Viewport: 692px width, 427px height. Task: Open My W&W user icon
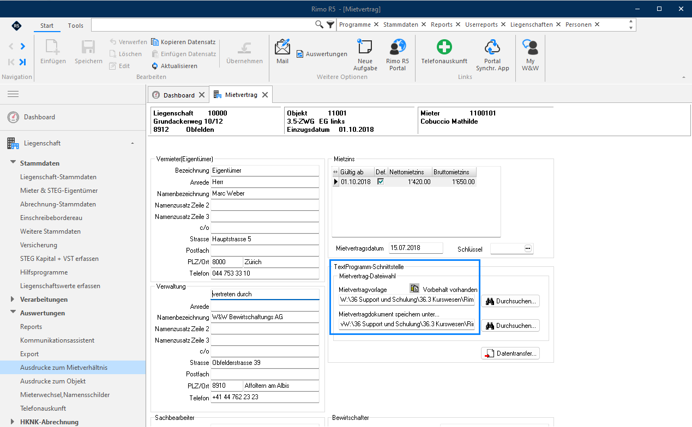point(530,47)
